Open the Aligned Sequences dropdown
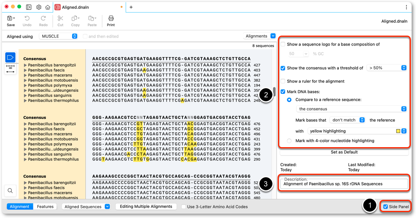Screen dimensions: 416x218 point(86,207)
